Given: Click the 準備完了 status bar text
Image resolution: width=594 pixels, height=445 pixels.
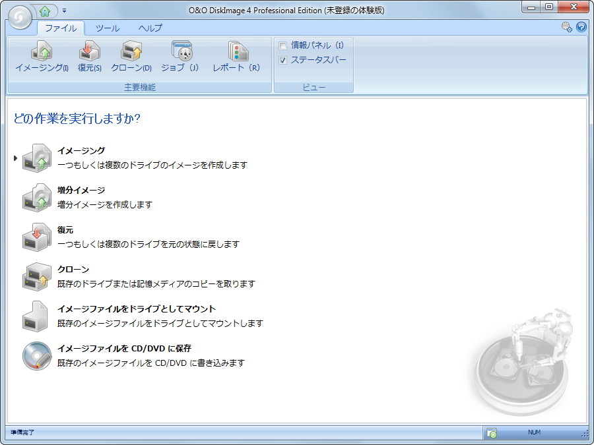Looking at the screenshot, I should point(22,432).
